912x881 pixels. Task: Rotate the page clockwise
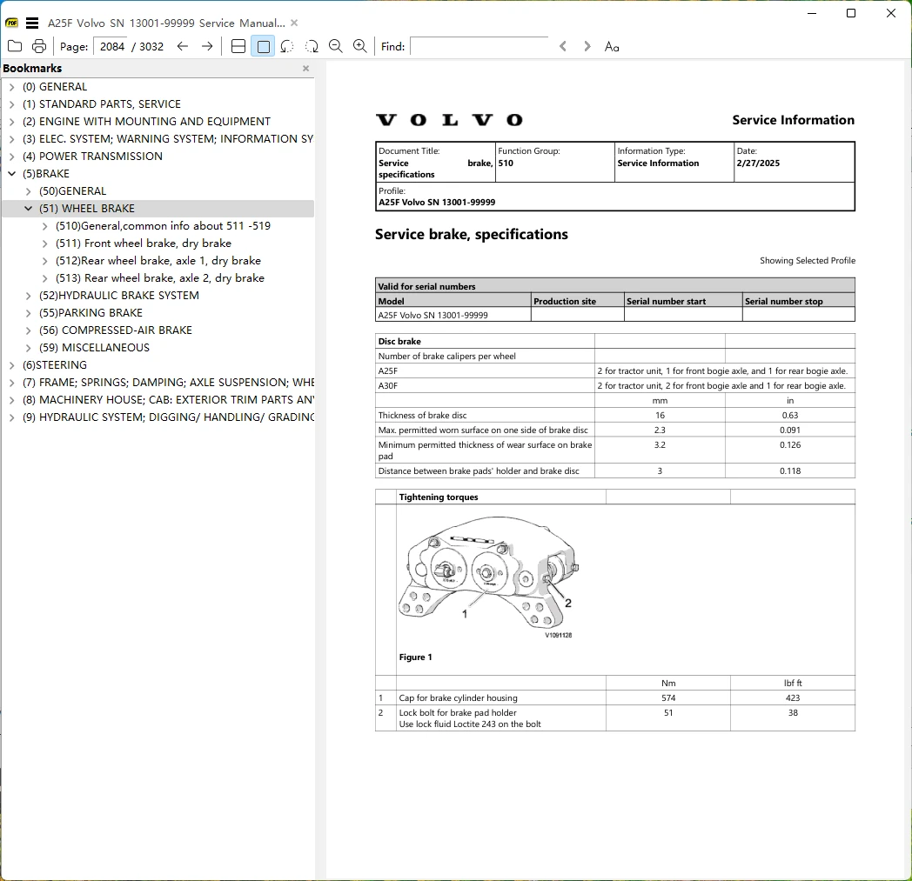tap(312, 46)
